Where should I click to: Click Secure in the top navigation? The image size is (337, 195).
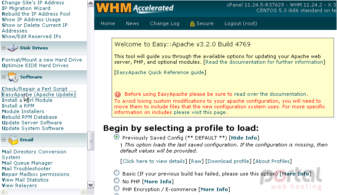(x=205, y=23)
